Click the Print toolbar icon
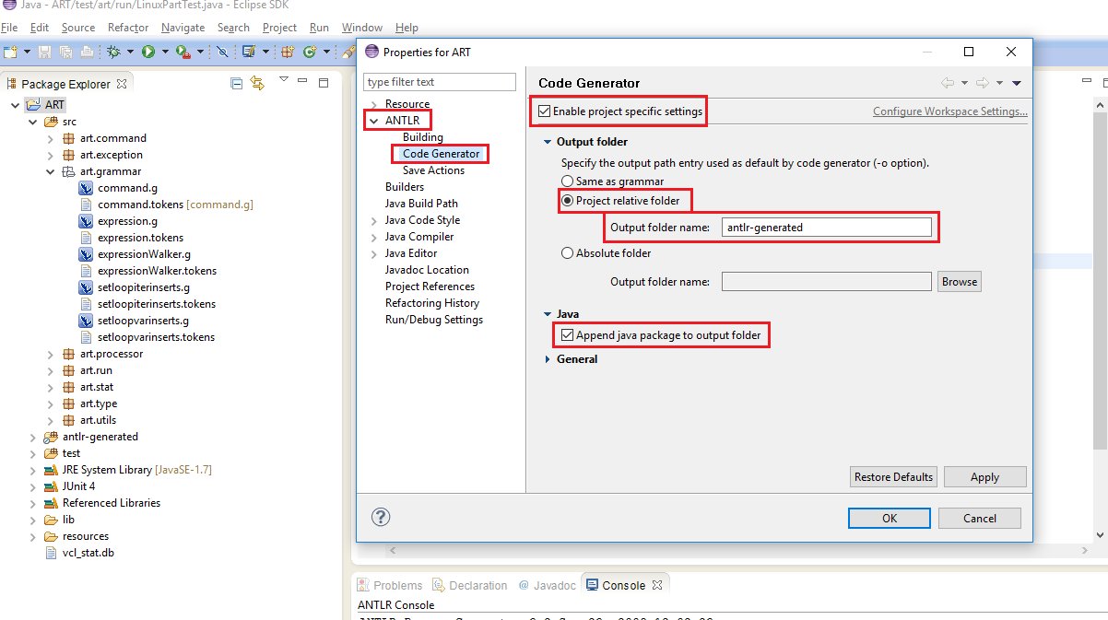 pos(87,52)
